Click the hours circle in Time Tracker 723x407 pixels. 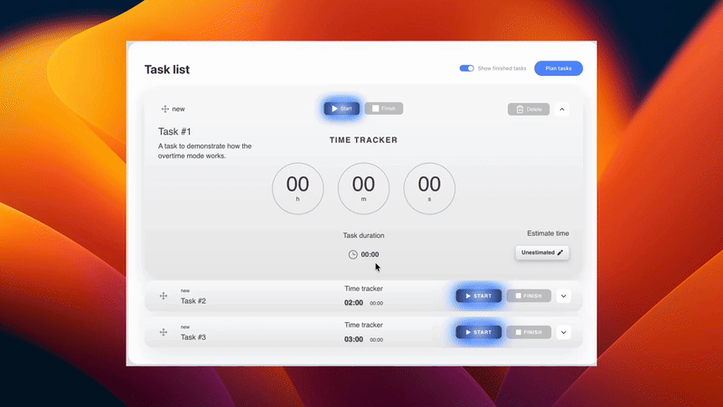[297, 189]
